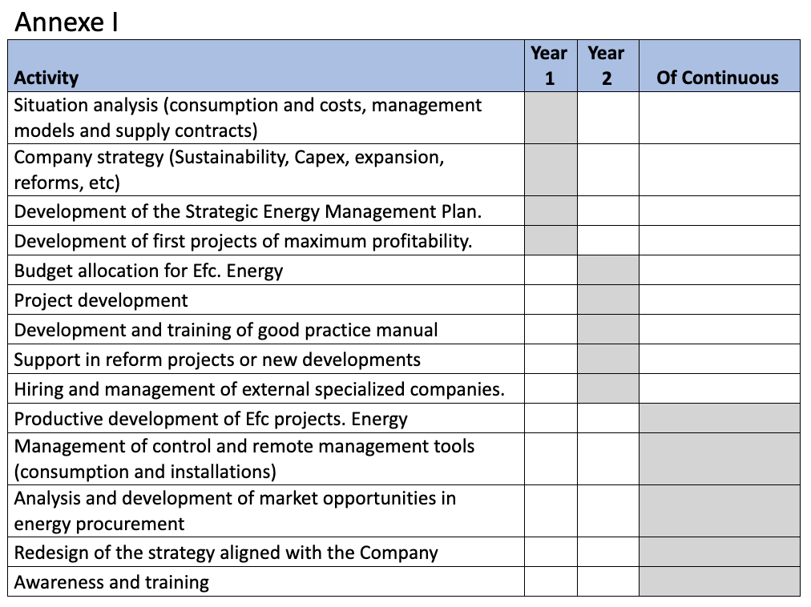This screenshot has width=811, height=607.
Task: Click Development and training of good practice manual
Action: (x=226, y=330)
